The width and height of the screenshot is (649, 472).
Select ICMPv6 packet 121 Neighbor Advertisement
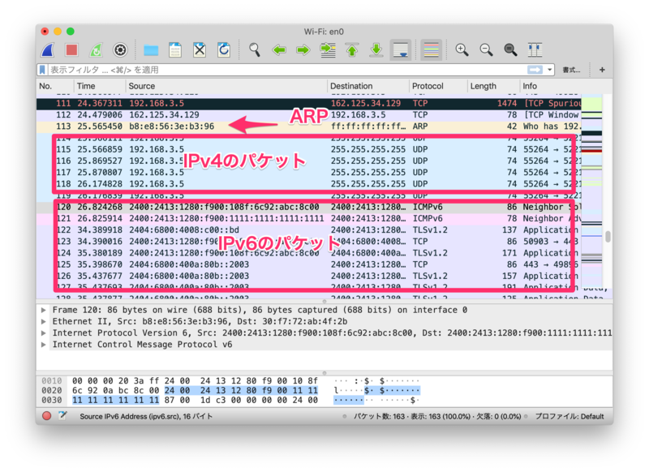tap(309, 218)
